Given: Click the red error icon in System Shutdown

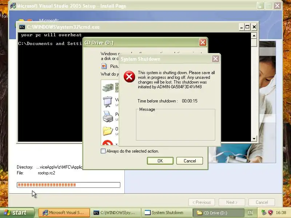Looking at the screenshot, I should [x=129, y=77].
